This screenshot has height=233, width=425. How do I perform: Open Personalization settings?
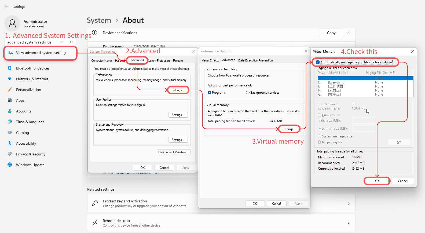point(28,90)
